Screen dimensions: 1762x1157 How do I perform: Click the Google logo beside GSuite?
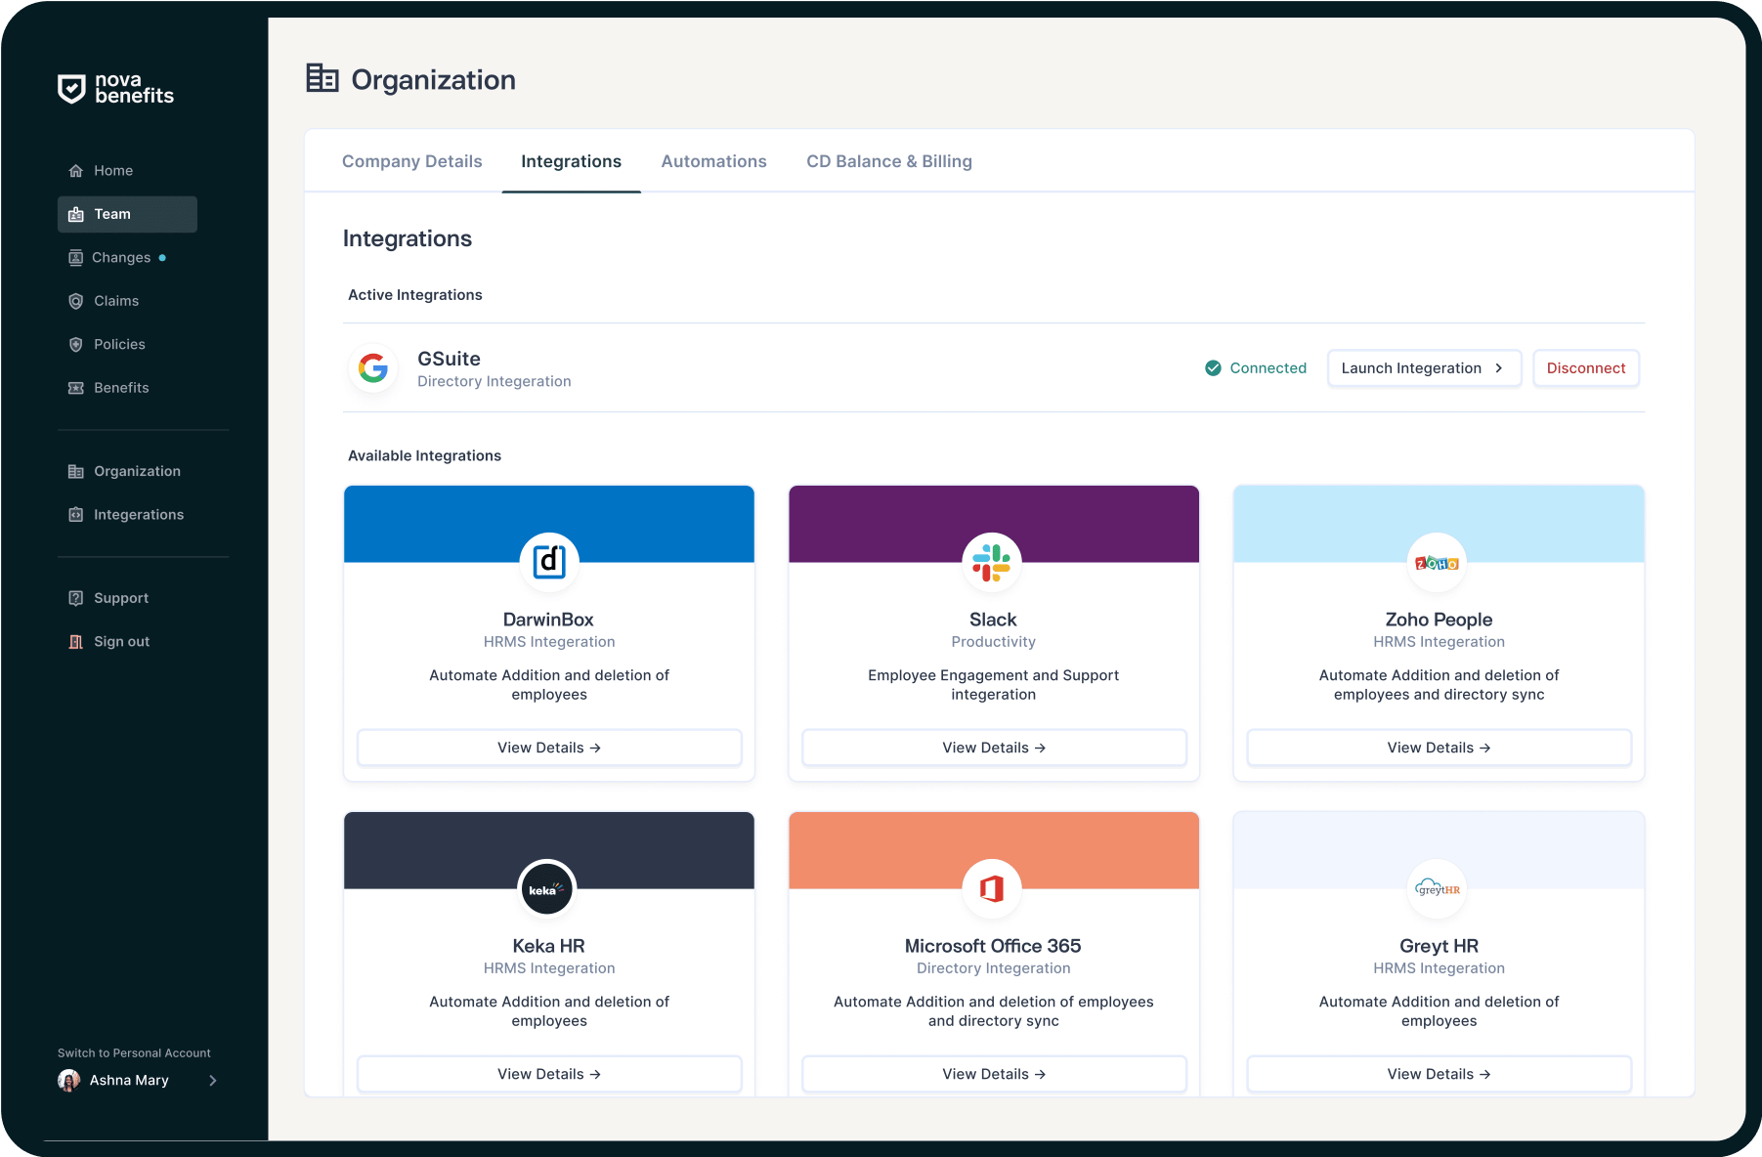pos(373,368)
